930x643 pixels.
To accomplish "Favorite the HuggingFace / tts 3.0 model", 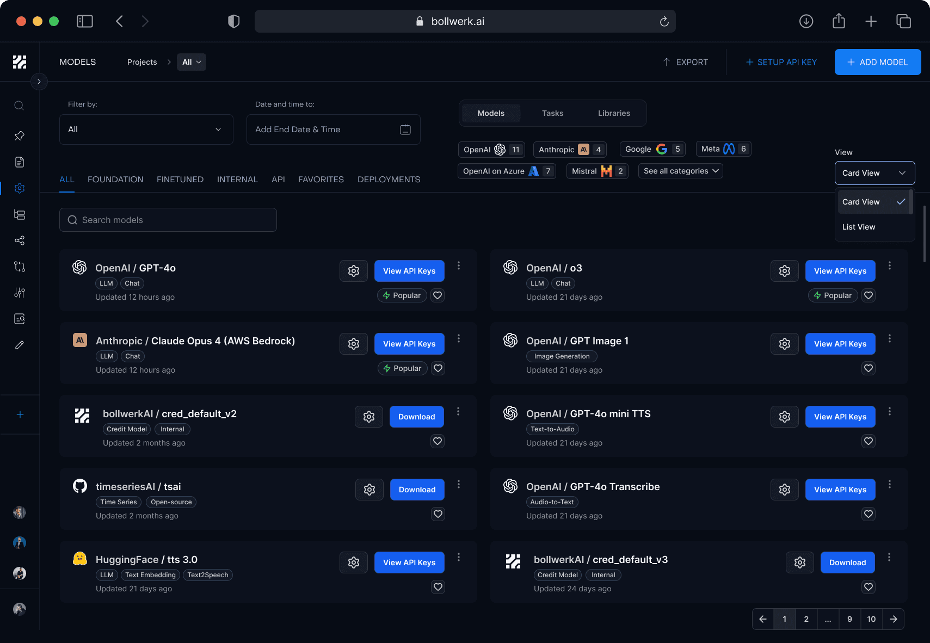I will [438, 587].
